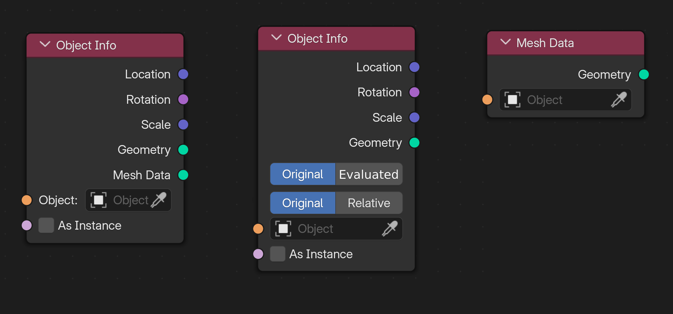The height and width of the screenshot is (314, 673).
Task: Enable As Instance checkbox in the left node
Action: tap(46, 225)
